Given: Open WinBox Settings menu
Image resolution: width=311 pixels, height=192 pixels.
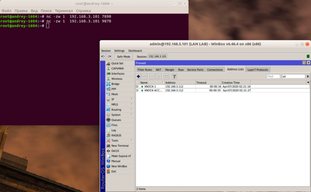Looking at the screenshot, I should coord(119,51).
